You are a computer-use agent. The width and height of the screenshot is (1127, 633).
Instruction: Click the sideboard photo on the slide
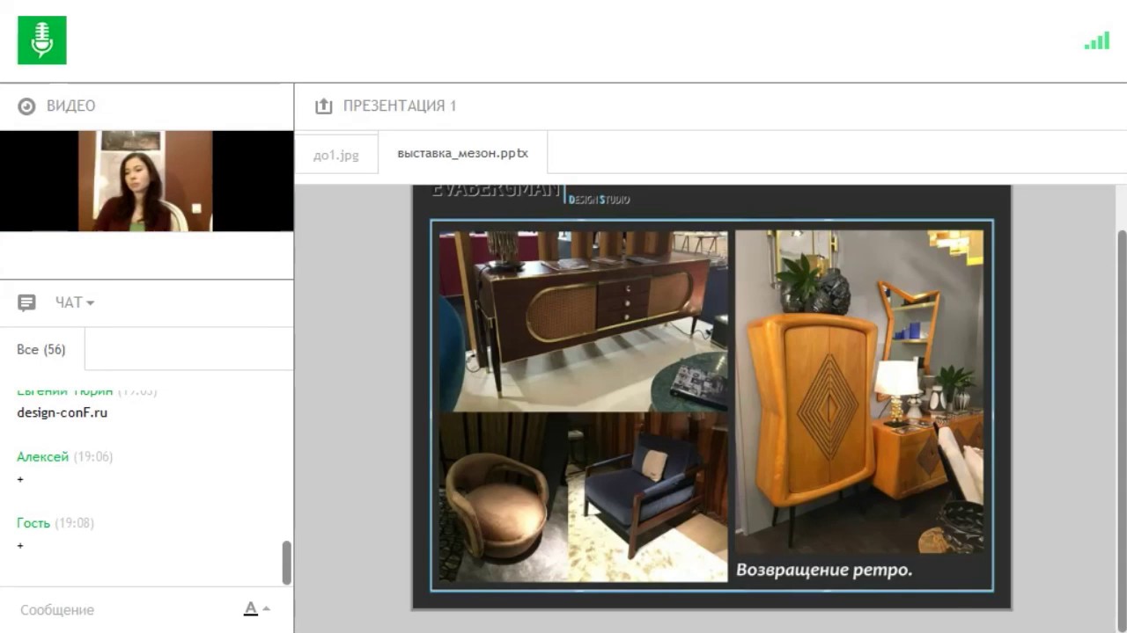[583, 320]
